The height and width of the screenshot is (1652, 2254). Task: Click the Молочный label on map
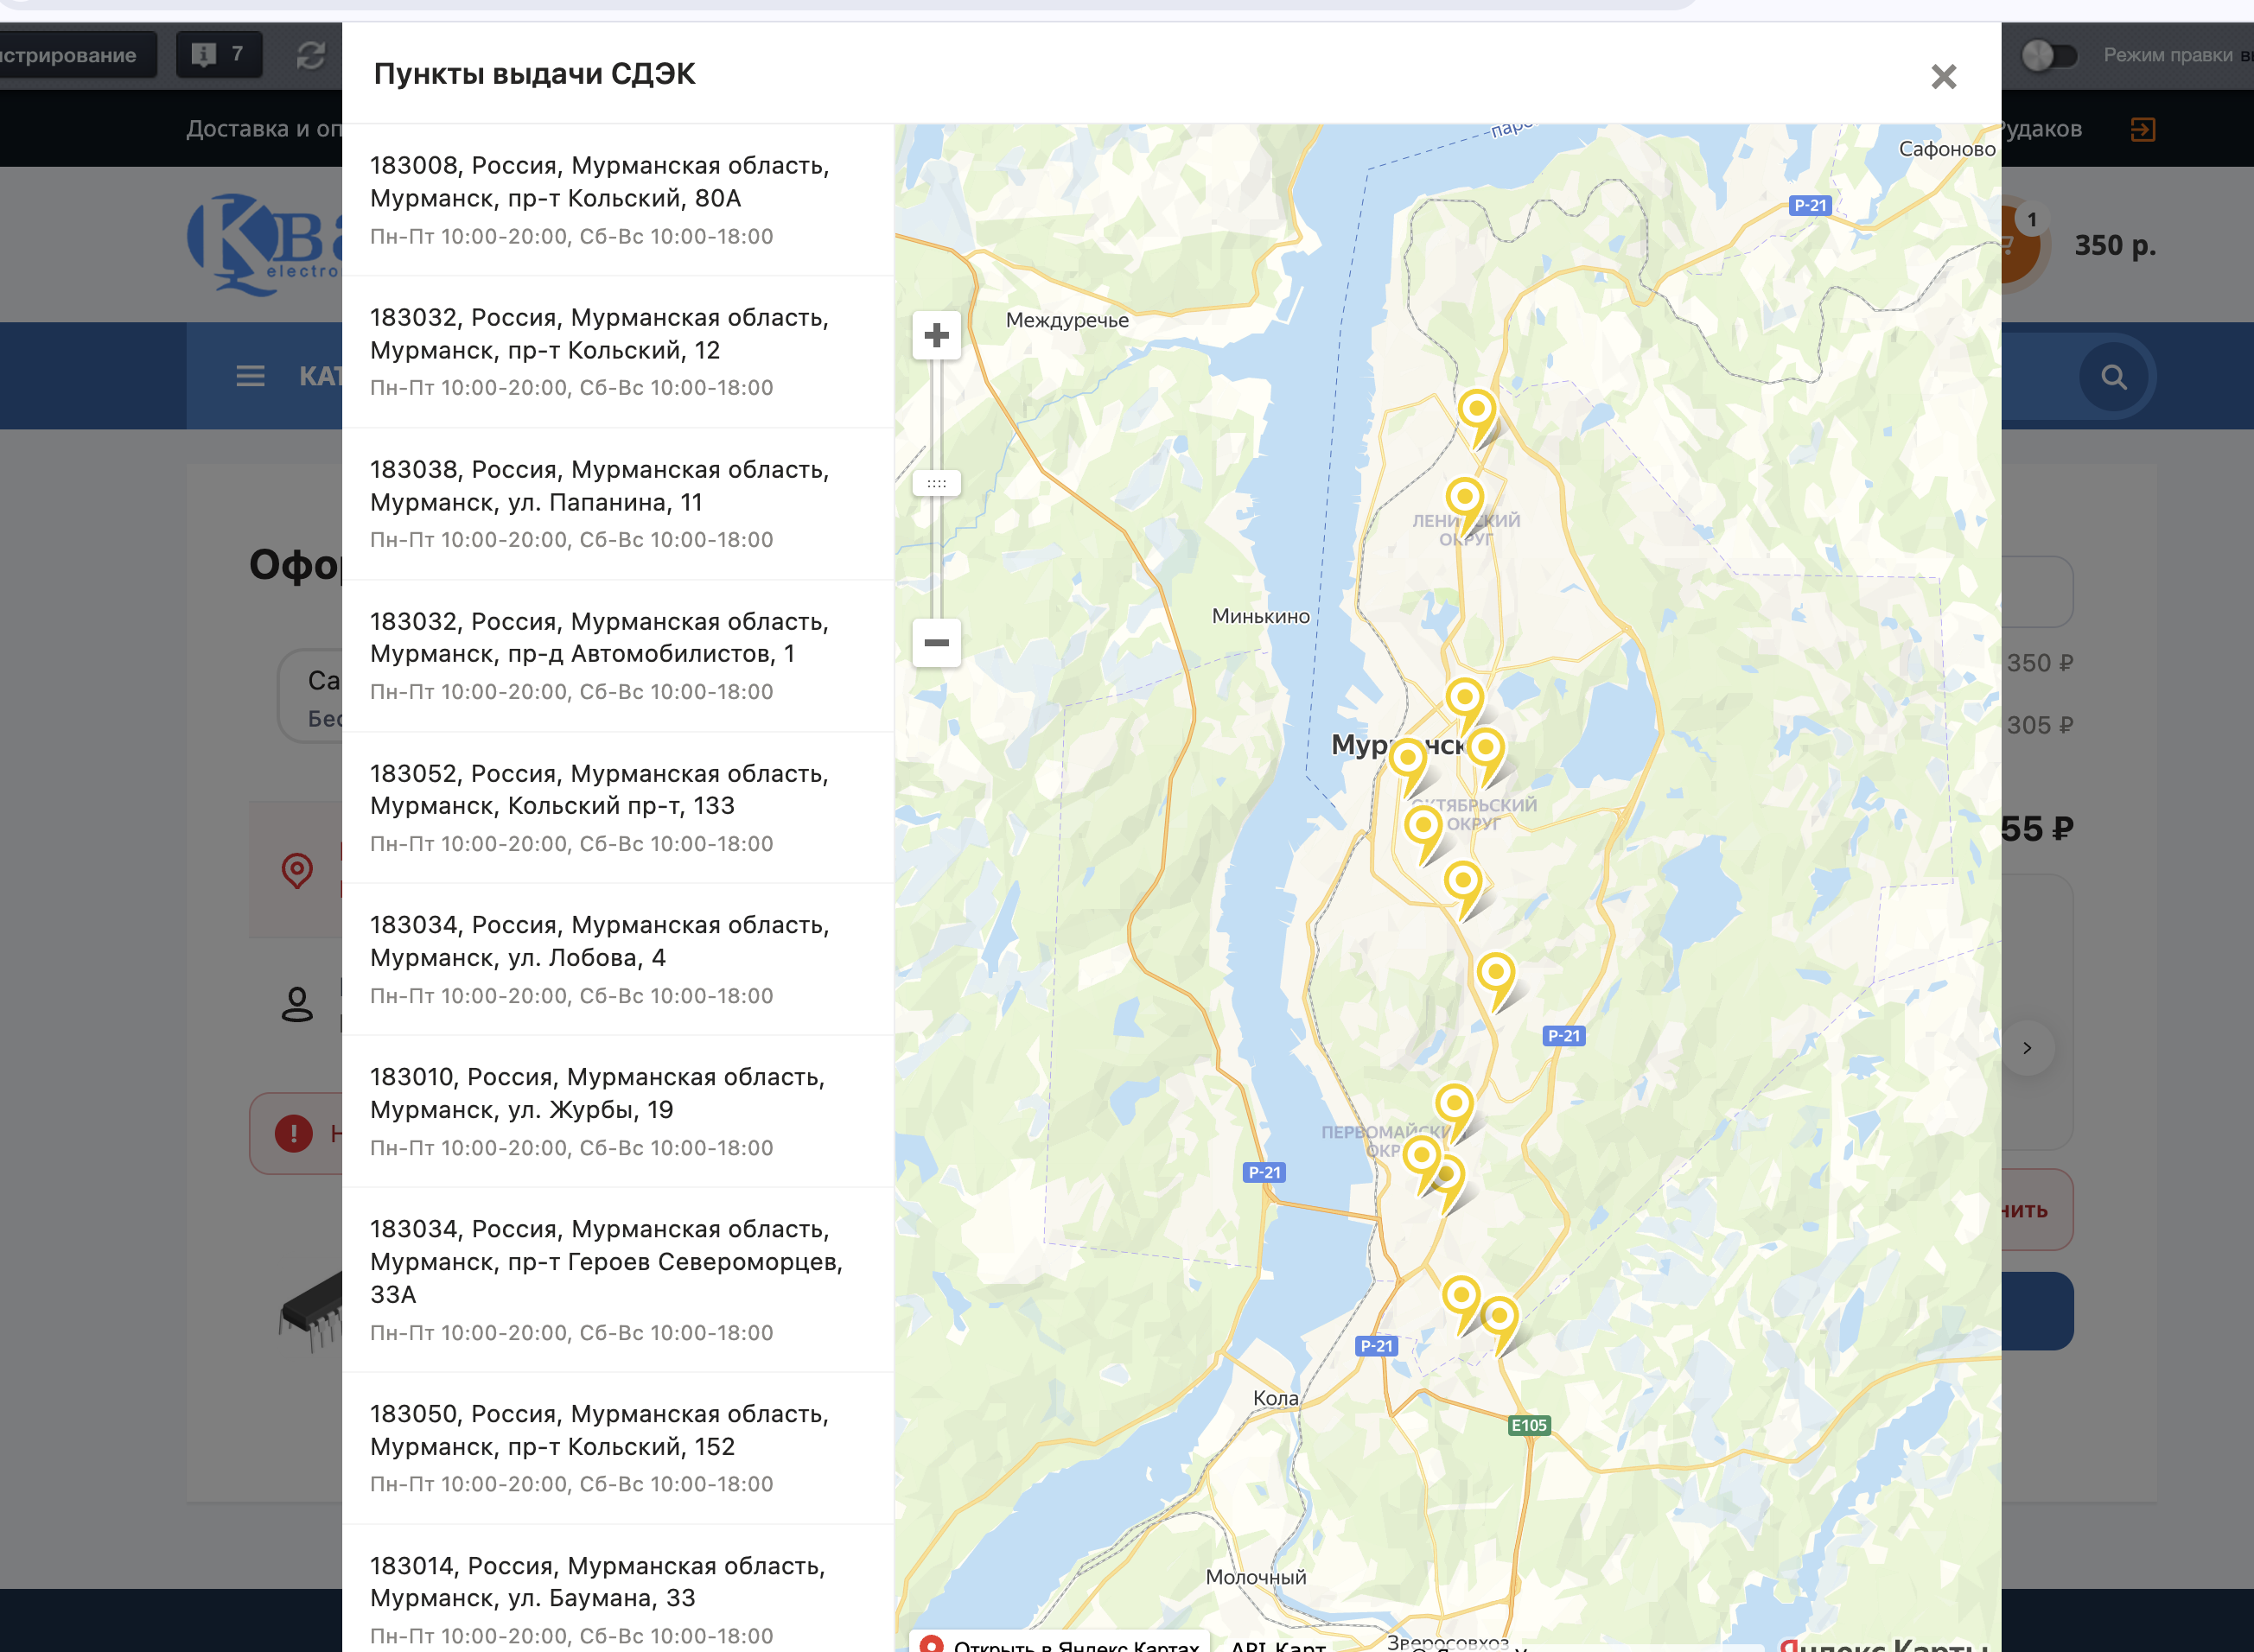click(1256, 1577)
